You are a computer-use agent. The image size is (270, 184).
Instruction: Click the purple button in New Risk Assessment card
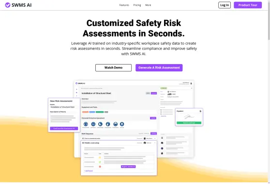64,129
